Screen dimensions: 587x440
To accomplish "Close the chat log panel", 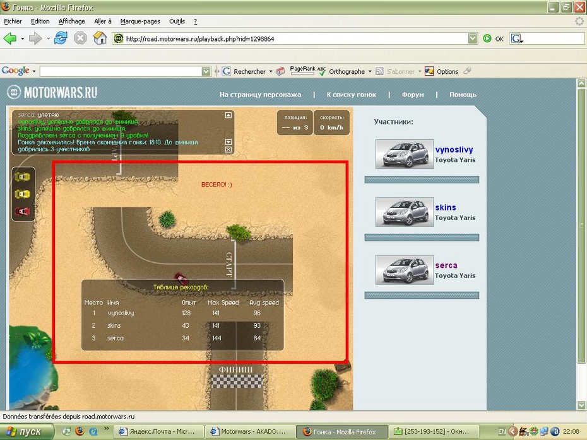I will (228, 149).
